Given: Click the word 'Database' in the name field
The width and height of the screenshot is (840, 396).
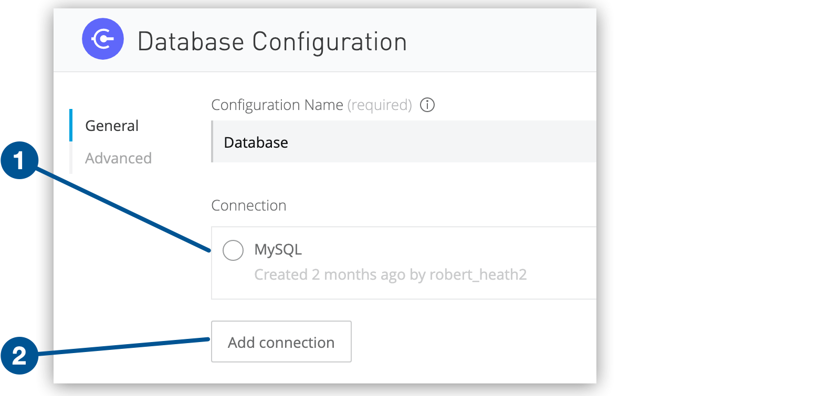Looking at the screenshot, I should 256,142.
